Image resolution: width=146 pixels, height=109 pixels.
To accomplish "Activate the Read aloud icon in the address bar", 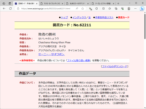I will coord(77,9).
